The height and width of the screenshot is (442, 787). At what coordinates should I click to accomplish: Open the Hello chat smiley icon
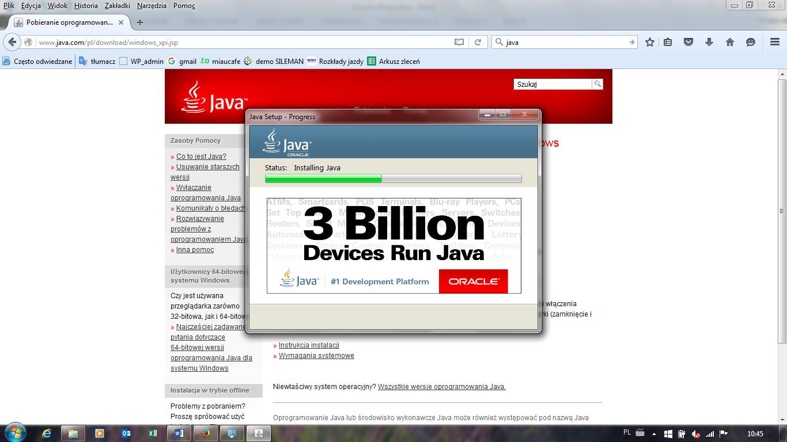click(750, 42)
